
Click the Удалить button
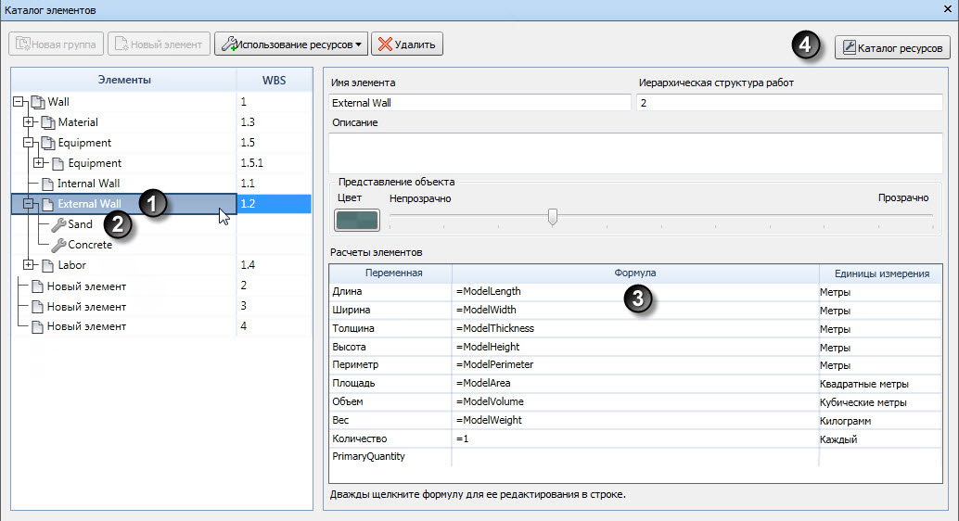pos(407,44)
